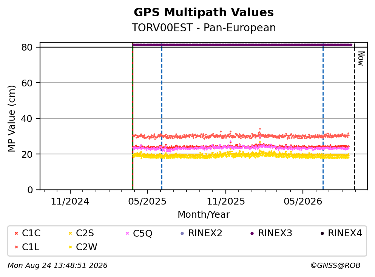Click the C5Q magenta legend marker
The image size is (375, 277).
click(x=128, y=234)
